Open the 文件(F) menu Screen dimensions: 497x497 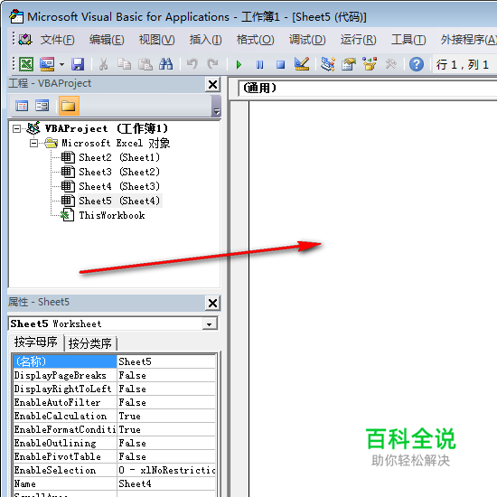pos(57,40)
